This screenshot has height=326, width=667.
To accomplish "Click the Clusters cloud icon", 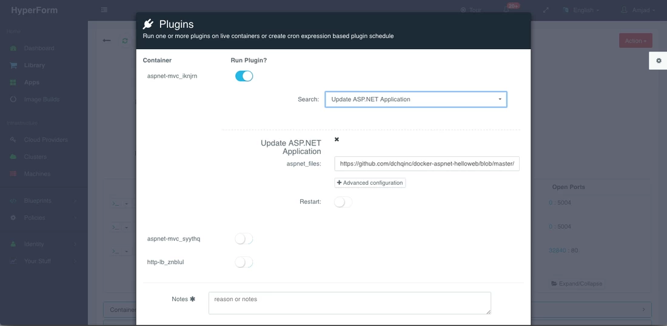I will 13,157.
